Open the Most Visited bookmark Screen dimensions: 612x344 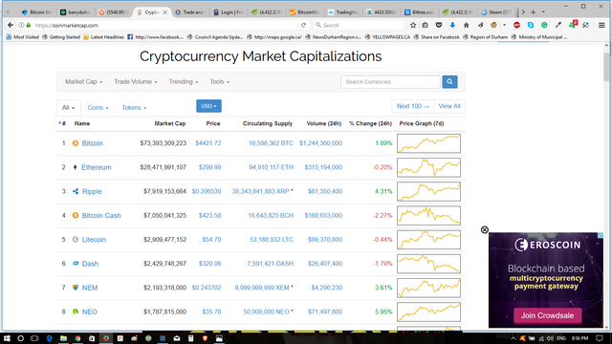coord(23,37)
